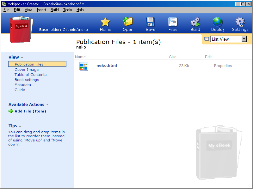Collapse the View section arrow
The image size is (253, 189).
[22, 57]
